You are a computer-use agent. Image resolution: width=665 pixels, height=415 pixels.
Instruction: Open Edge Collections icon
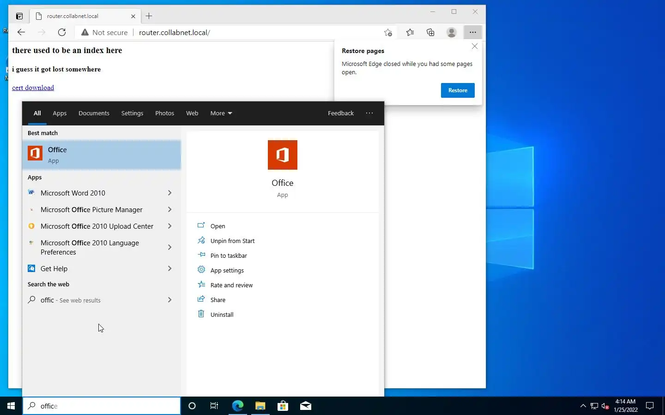click(430, 32)
